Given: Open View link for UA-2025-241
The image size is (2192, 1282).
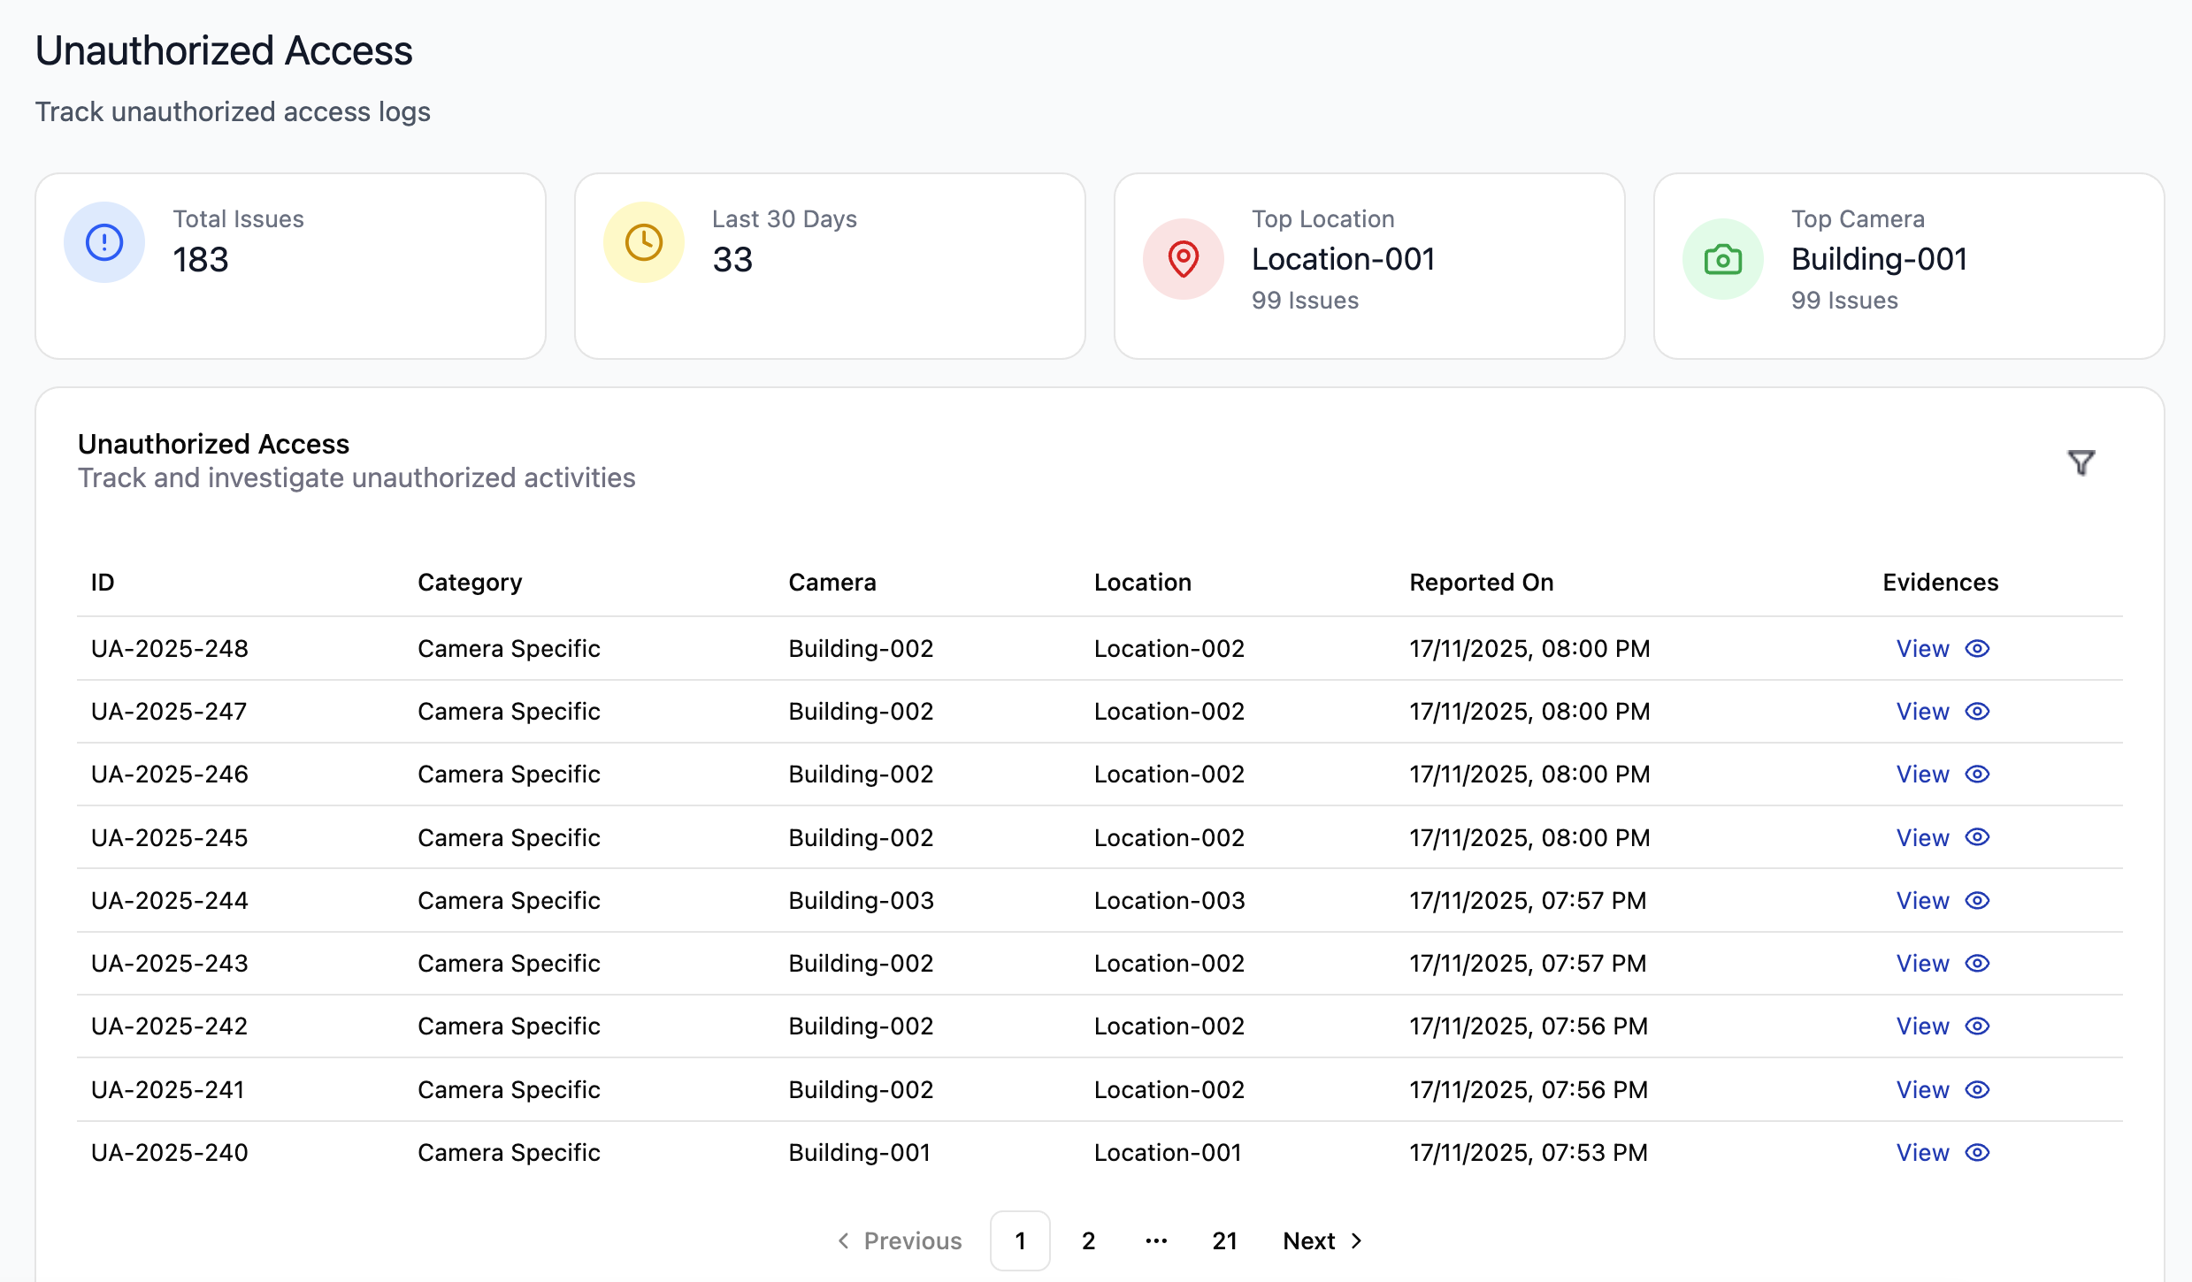Looking at the screenshot, I should (x=1922, y=1089).
